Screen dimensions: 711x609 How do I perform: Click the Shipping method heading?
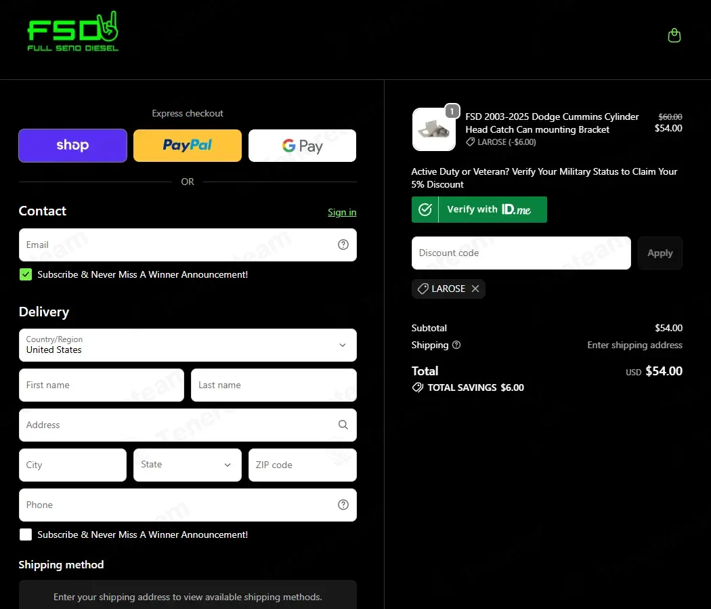(61, 564)
